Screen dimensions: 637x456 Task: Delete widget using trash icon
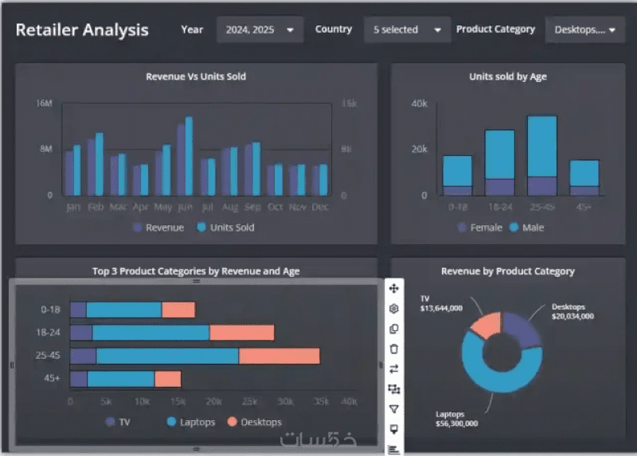393,349
